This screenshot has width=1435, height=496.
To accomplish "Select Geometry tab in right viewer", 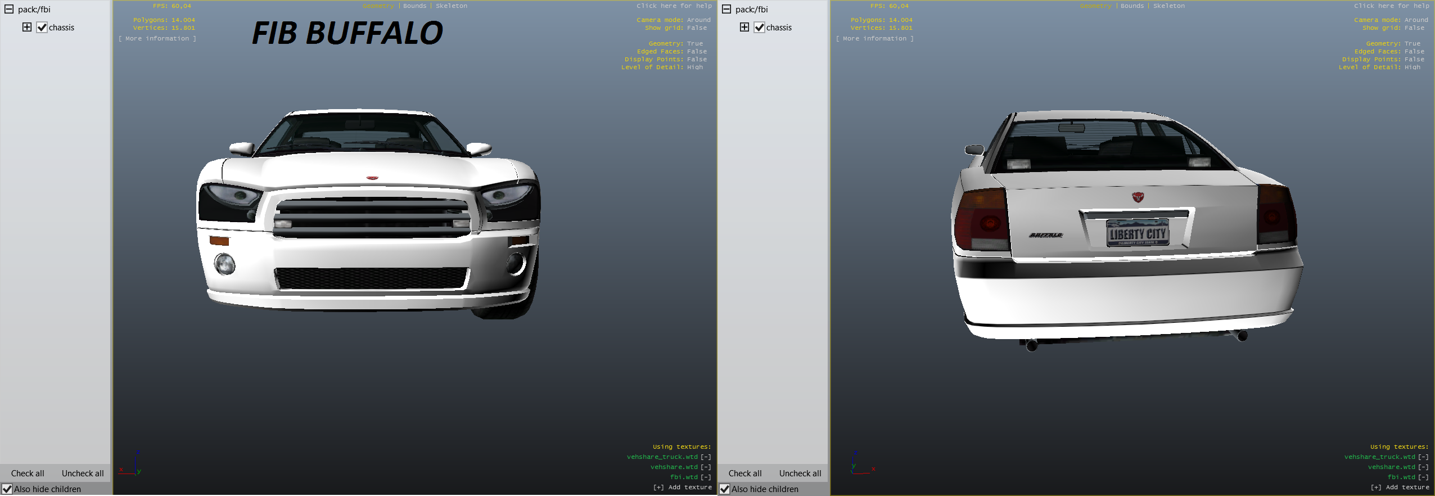I will [x=1096, y=6].
